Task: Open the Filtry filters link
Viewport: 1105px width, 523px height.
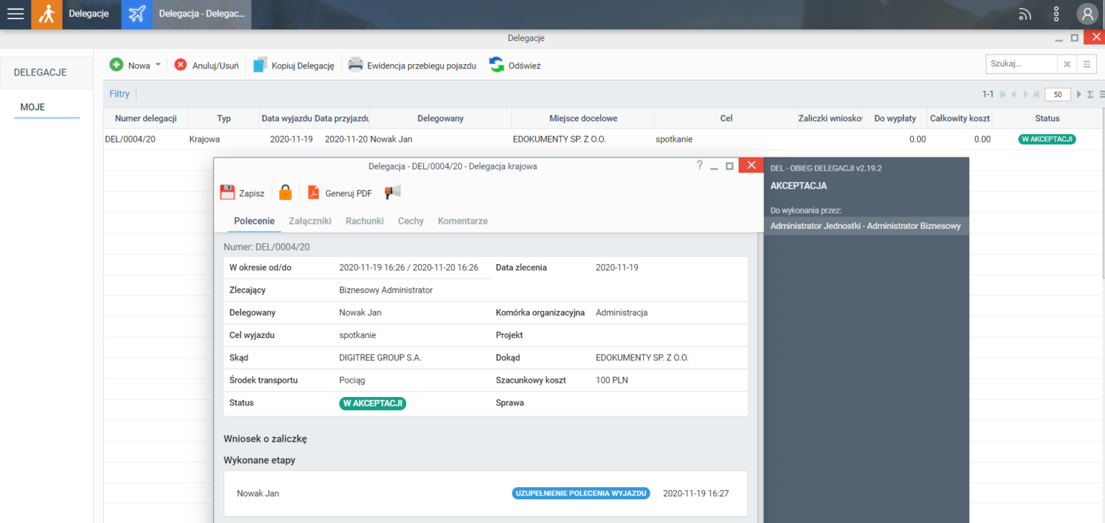Action: coord(119,94)
